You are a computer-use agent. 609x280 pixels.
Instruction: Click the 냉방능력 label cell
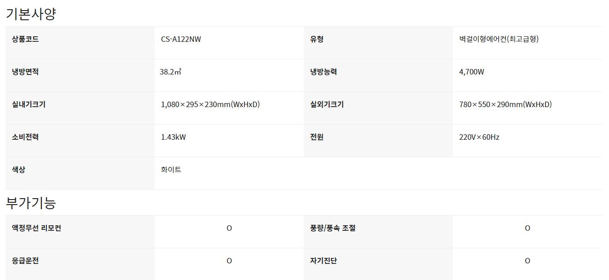324,72
